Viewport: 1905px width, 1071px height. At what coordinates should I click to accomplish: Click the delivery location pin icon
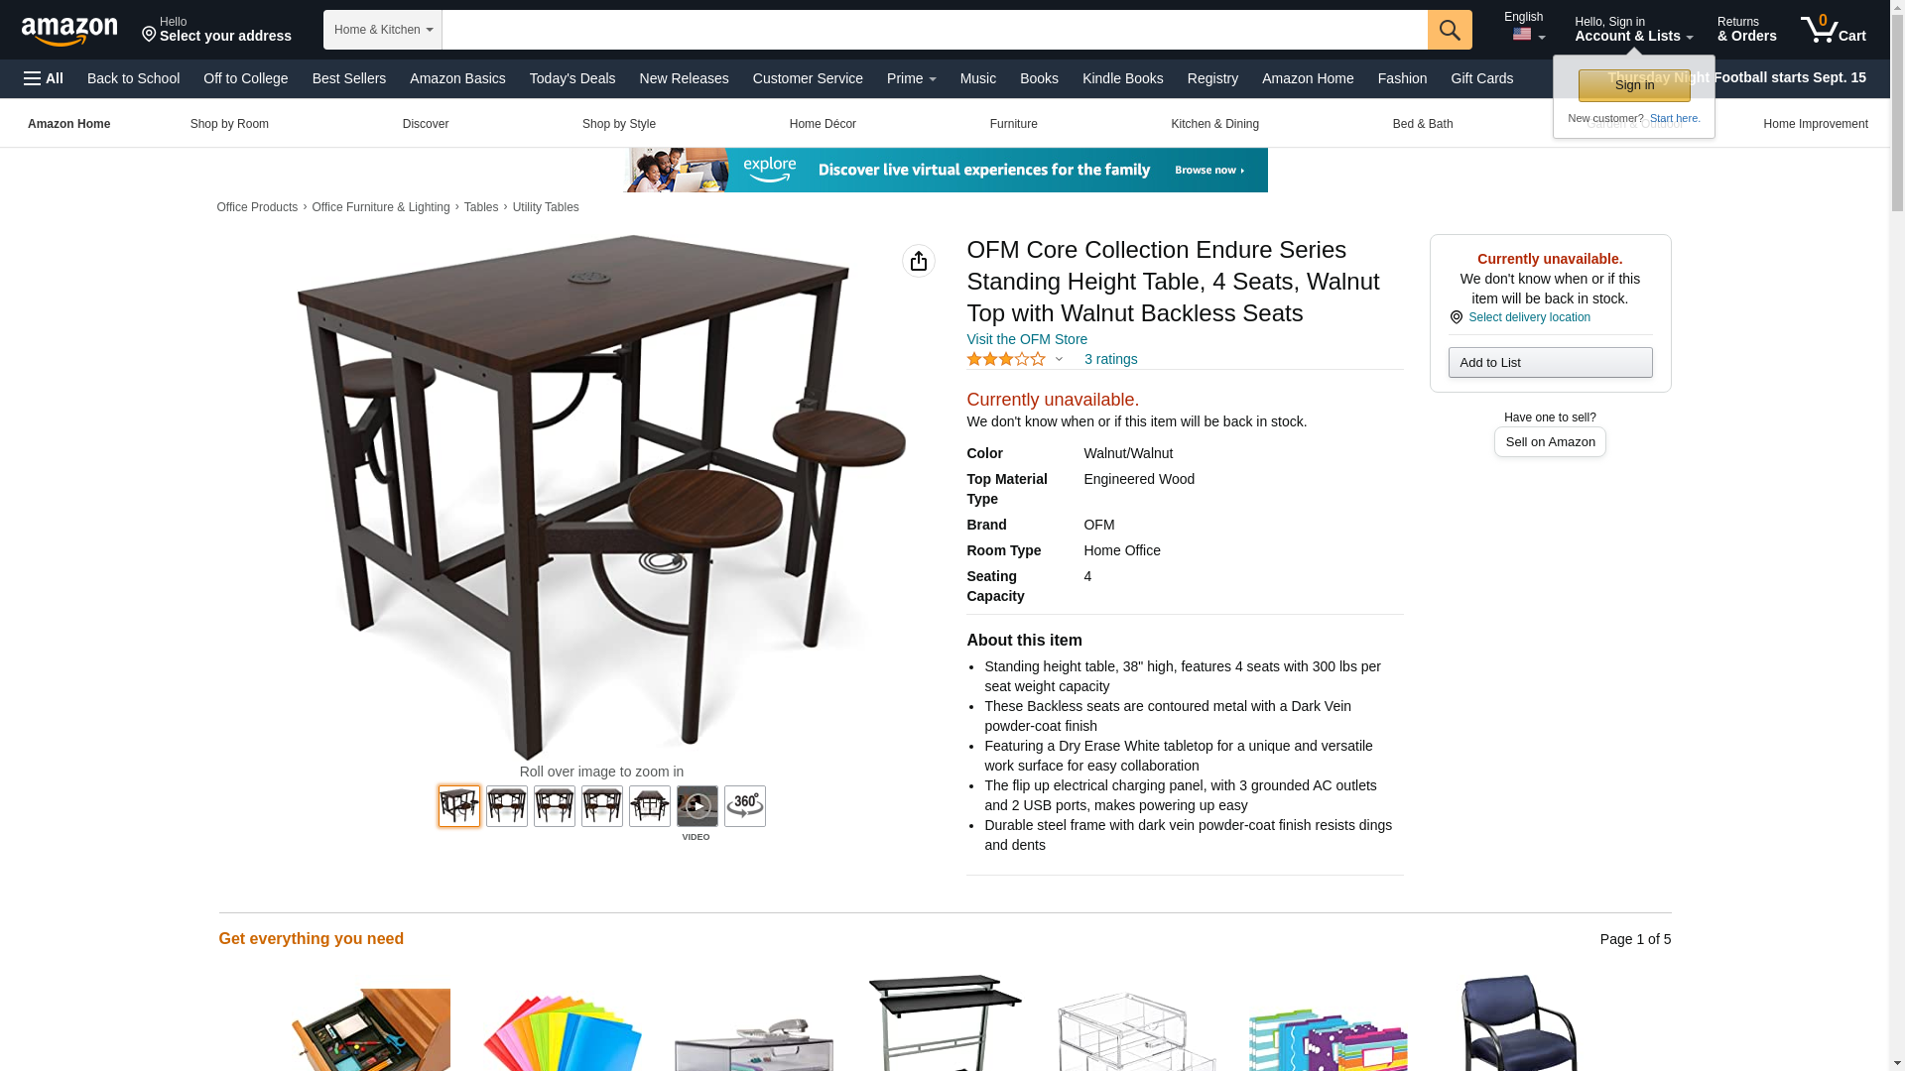coord(1456,317)
